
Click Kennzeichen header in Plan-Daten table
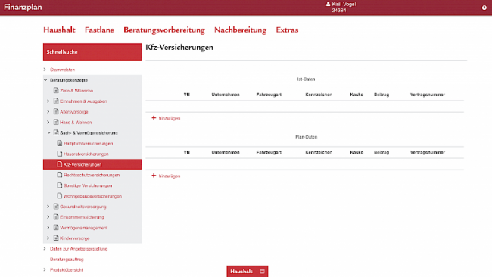tap(319, 152)
